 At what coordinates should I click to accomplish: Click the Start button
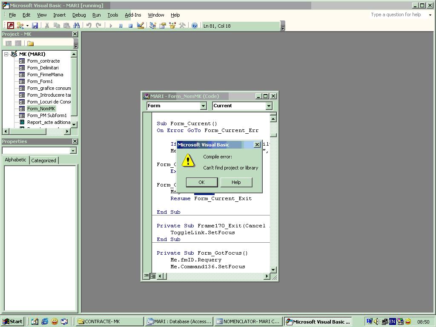pos(12,321)
